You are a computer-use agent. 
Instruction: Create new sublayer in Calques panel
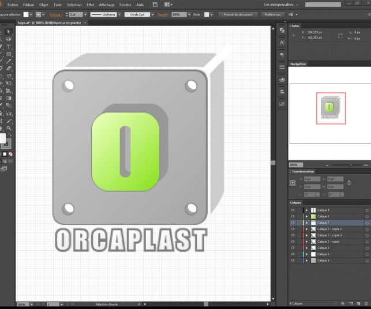pos(351,303)
